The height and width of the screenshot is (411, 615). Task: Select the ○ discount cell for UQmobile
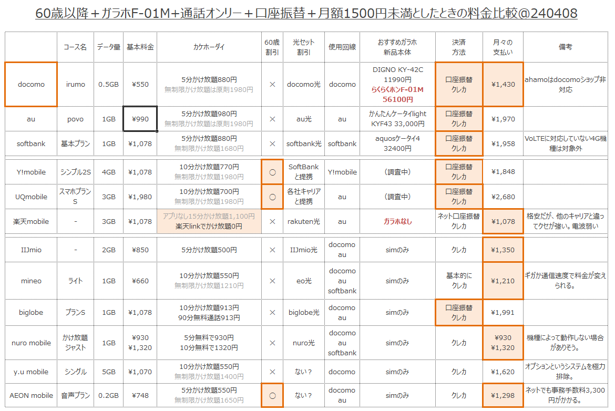[272, 197]
